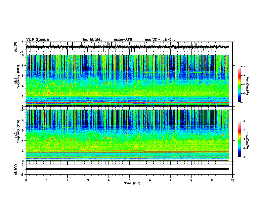Click the "-7" label on ch.2 colorbar
The height and width of the screenshot is (202, 262).
(244, 157)
